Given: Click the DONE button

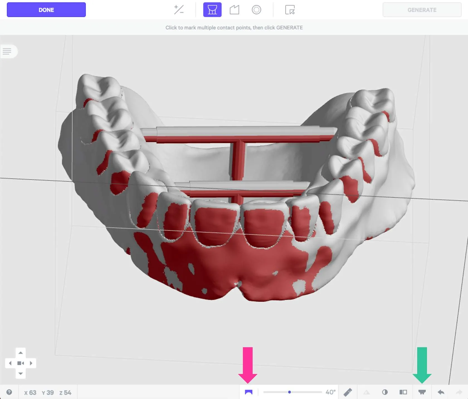Looking at the screenshot, I should (46, 10).
